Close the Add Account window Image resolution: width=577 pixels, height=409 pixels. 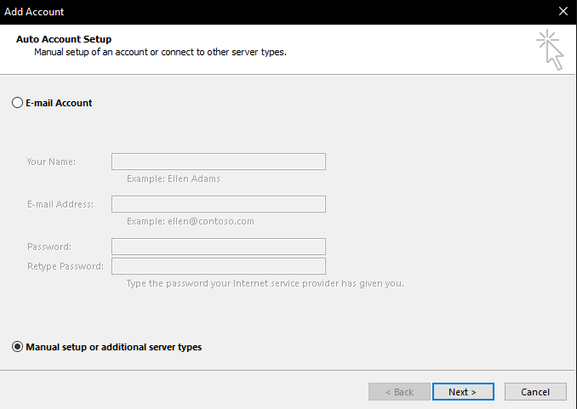tap(563, 12)
